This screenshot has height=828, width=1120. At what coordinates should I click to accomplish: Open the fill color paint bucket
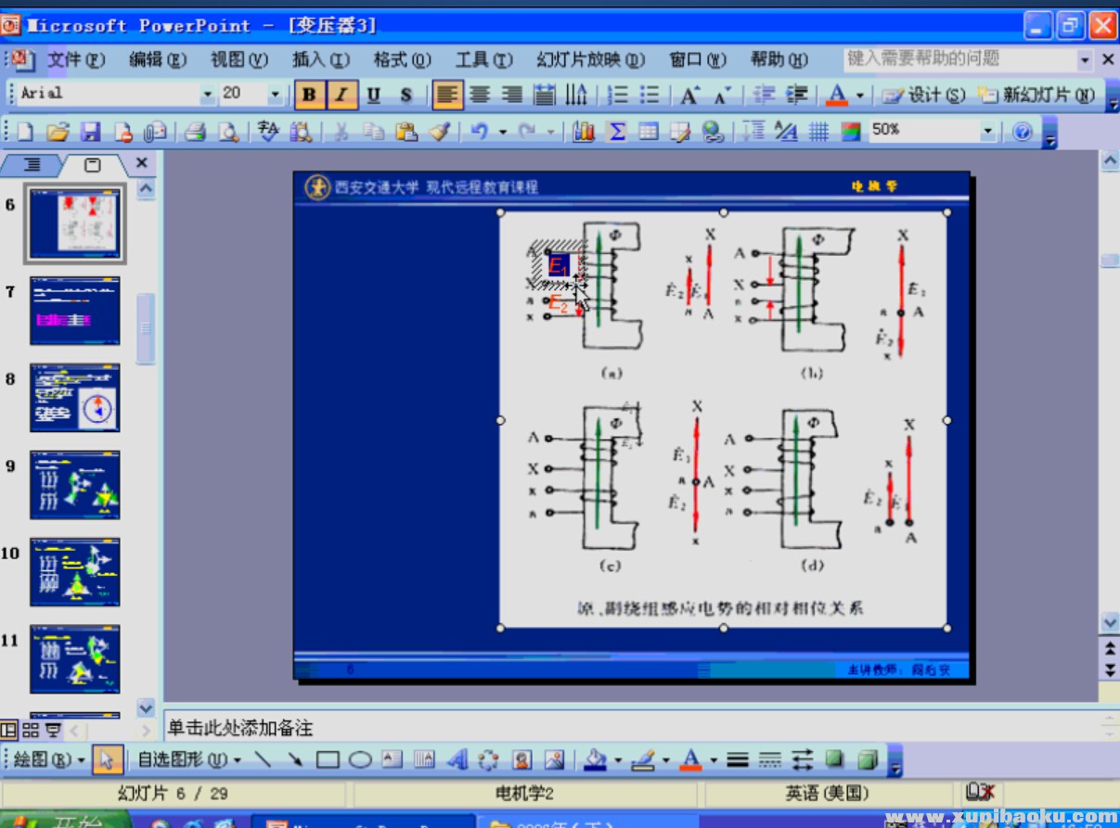click(x=599, y=760)
